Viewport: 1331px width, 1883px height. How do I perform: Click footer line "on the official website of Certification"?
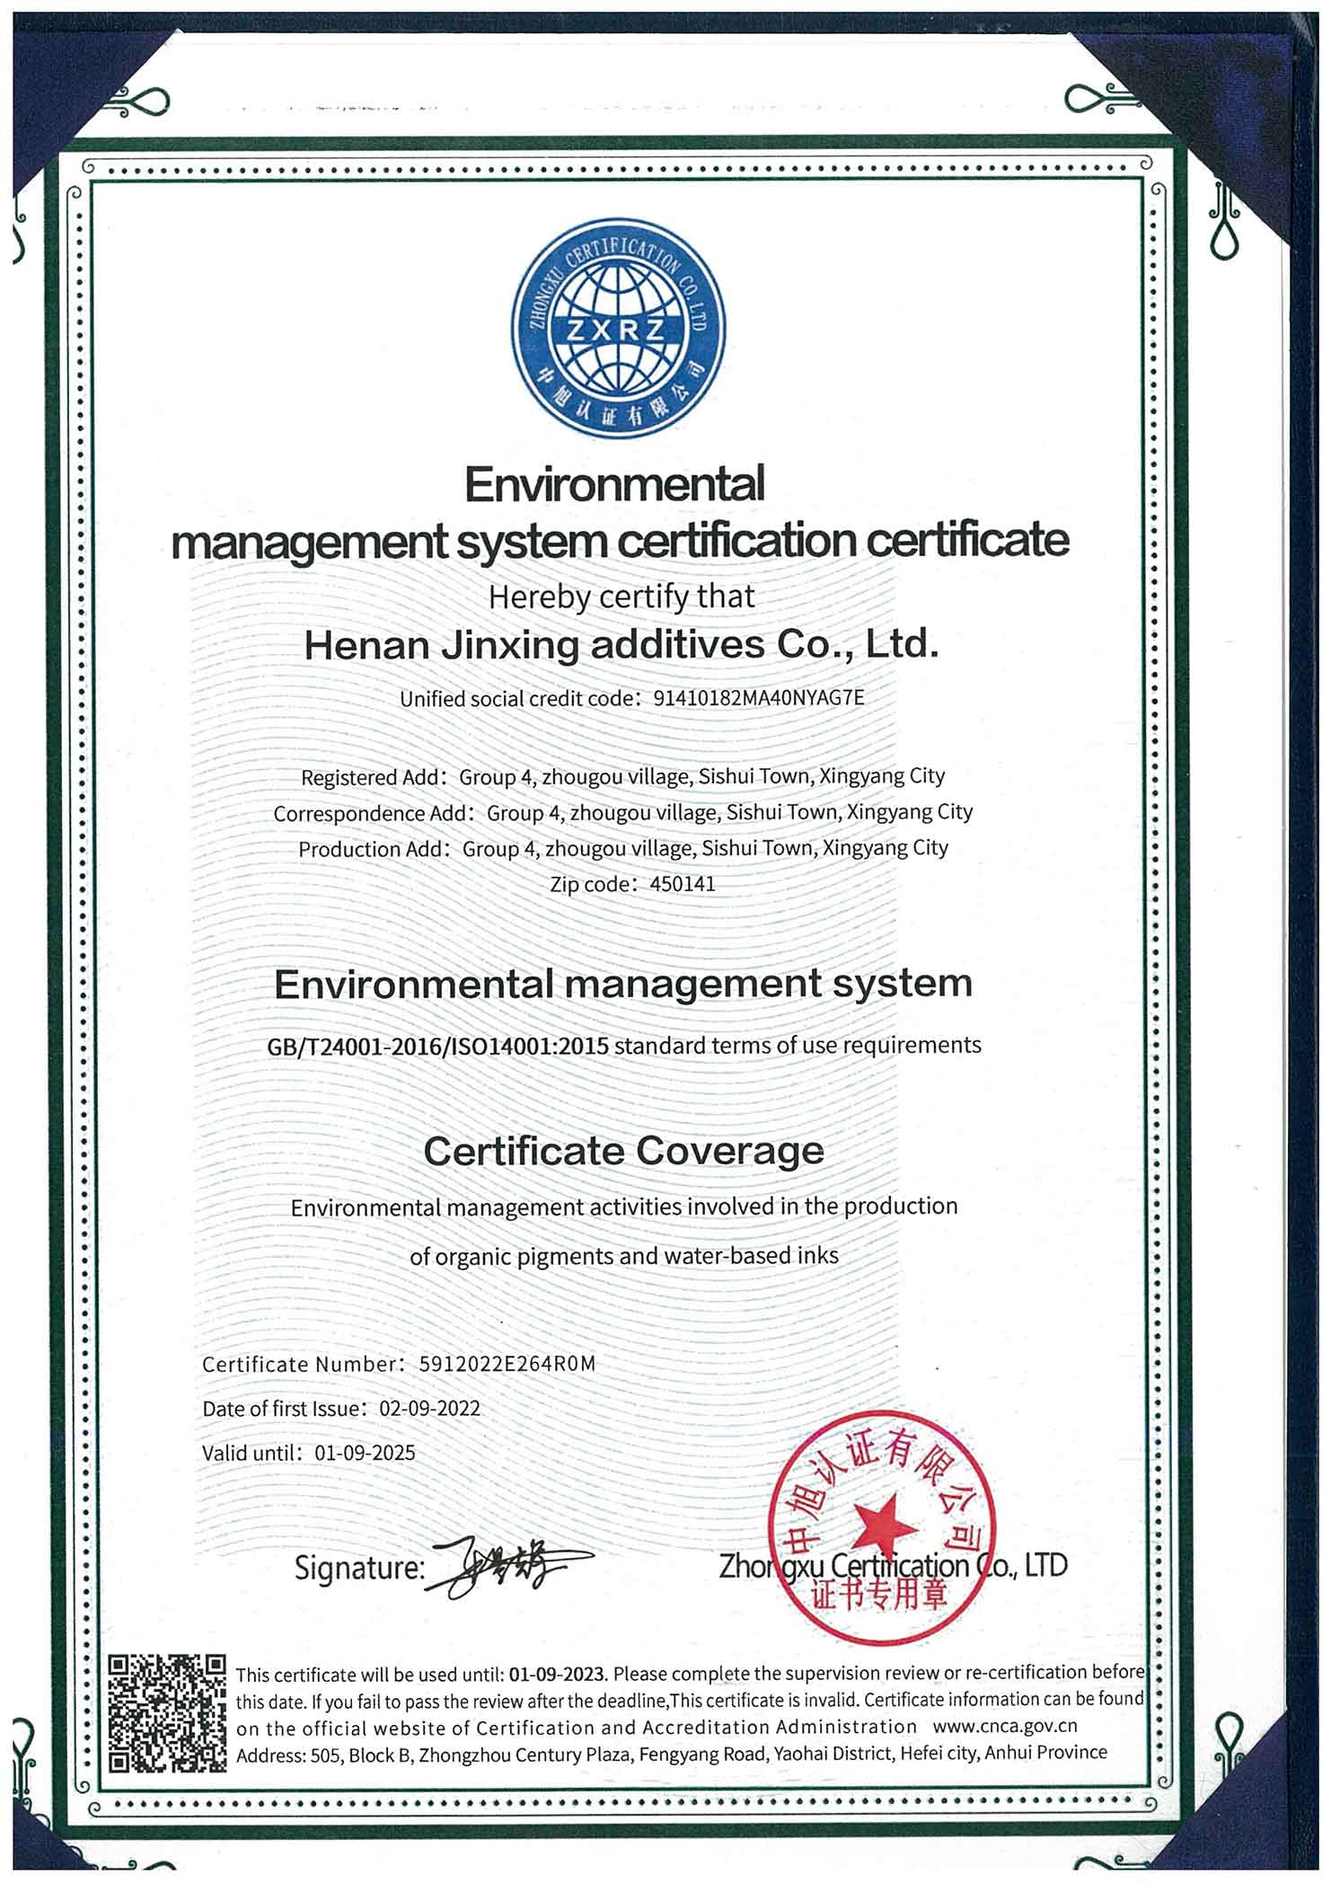pos(657,1727)
